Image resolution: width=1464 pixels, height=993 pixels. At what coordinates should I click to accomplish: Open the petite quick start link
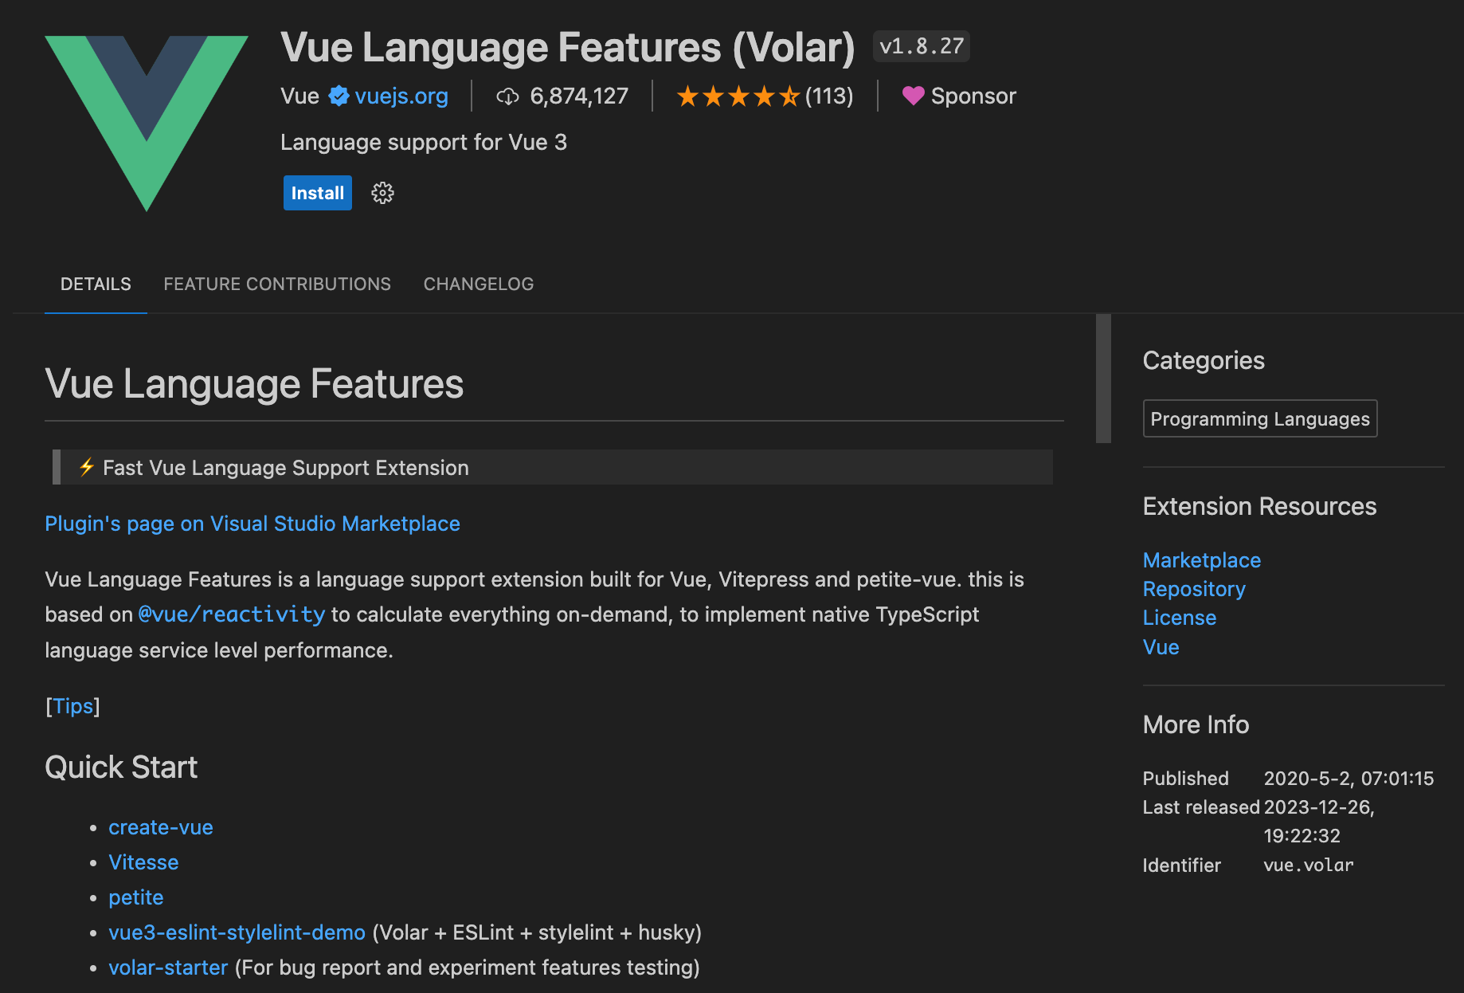pyautogui.click(x=136, y=897)
